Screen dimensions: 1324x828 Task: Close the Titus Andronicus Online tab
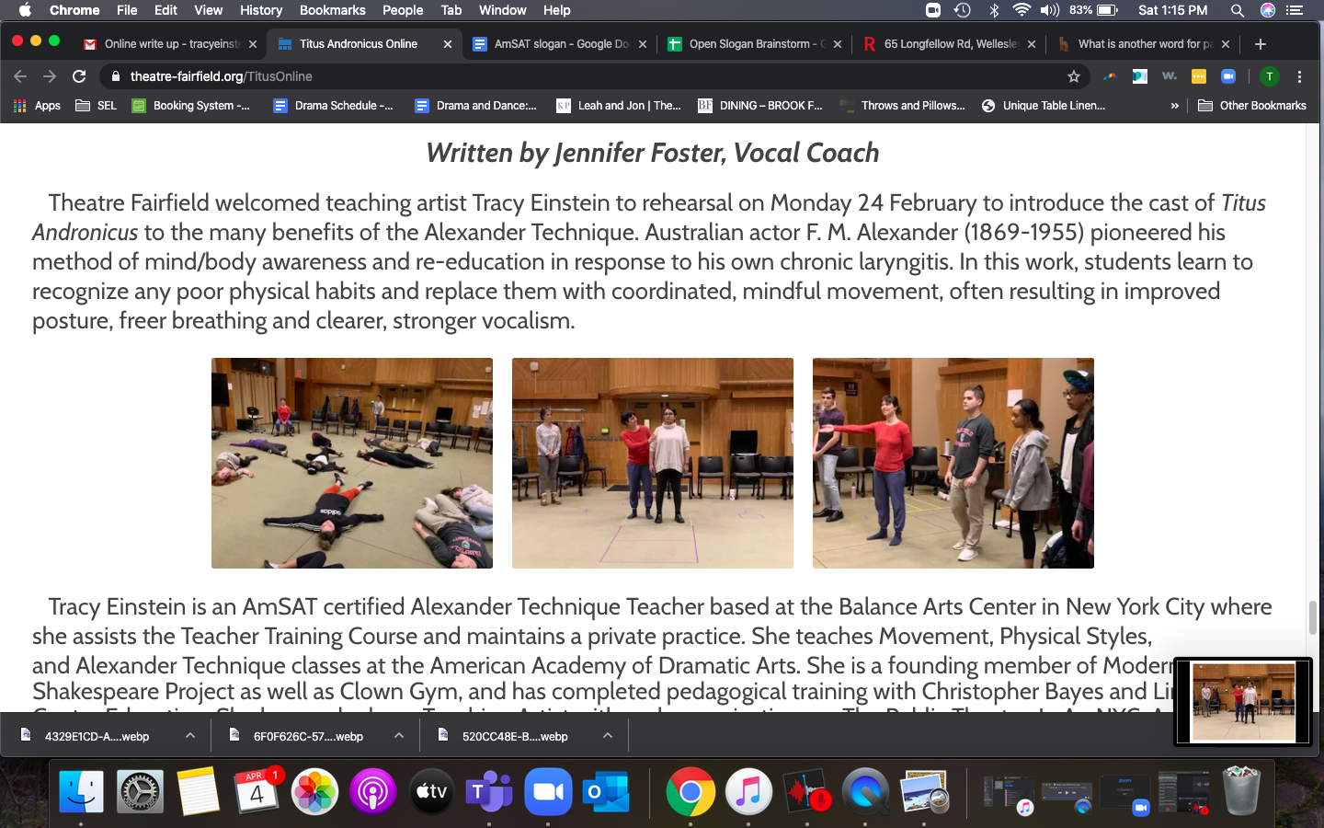coord(448,44)
